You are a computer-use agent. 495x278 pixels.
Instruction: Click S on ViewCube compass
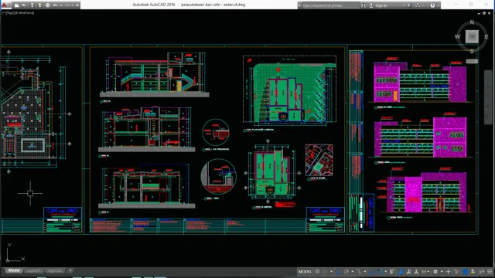(472, 51)
